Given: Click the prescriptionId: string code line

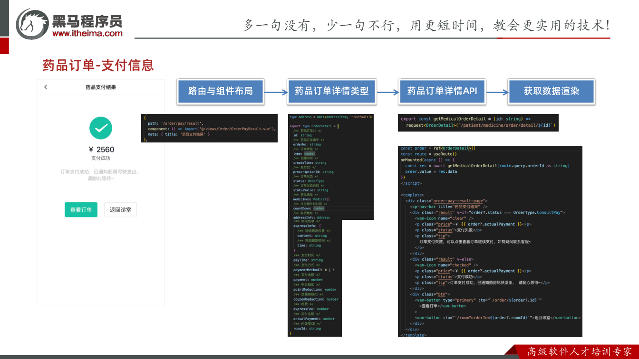Looking at the screenshot, I should pos(313,172).
